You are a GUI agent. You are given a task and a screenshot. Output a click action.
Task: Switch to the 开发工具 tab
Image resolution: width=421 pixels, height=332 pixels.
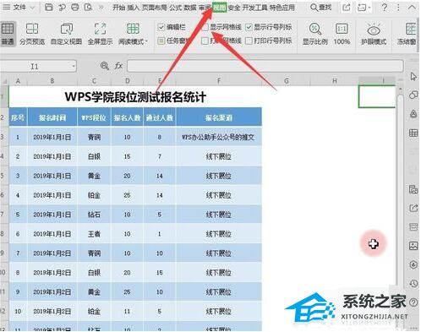254,8
